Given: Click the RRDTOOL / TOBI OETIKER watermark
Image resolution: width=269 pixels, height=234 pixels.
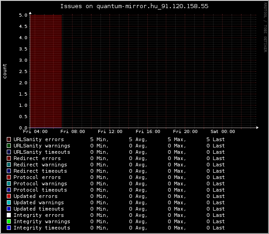Looking at the screenshot, I should [x=265, y=28].
